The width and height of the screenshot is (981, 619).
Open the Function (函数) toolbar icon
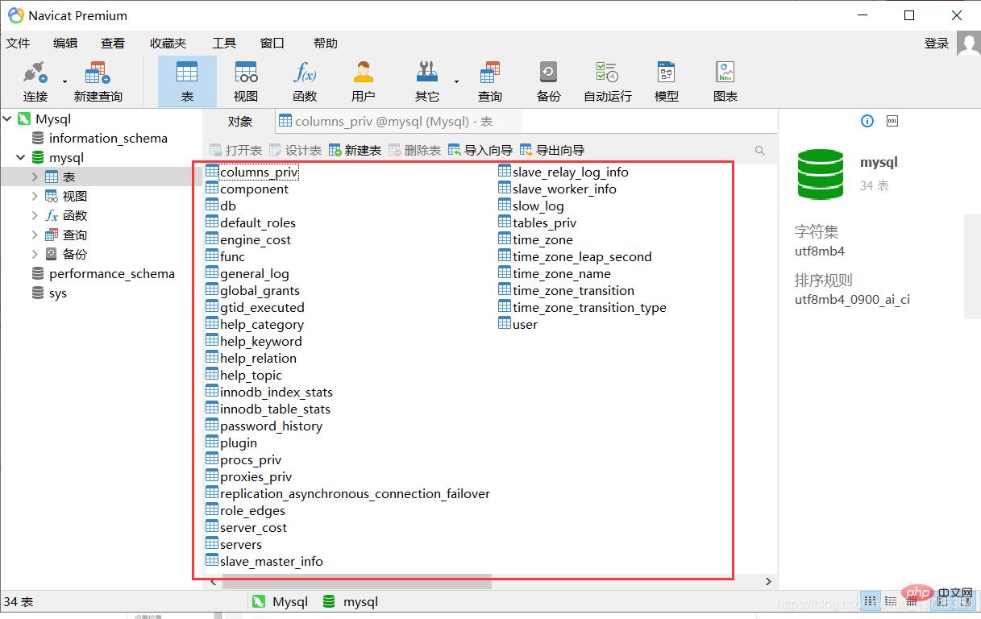(x=305, y=81)
